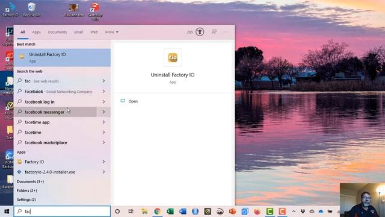Open Task View on the taskbar

point(131,212)
